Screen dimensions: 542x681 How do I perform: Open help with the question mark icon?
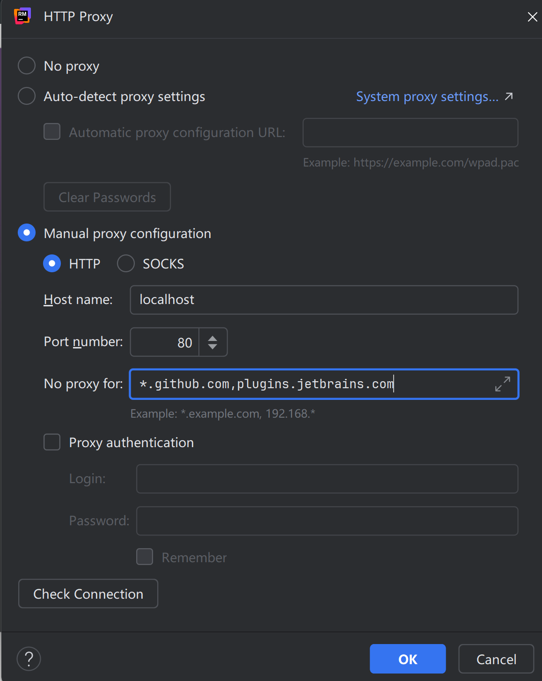[29, 659]
